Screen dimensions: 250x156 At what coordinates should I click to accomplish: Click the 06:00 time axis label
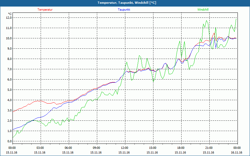point(69,148)
